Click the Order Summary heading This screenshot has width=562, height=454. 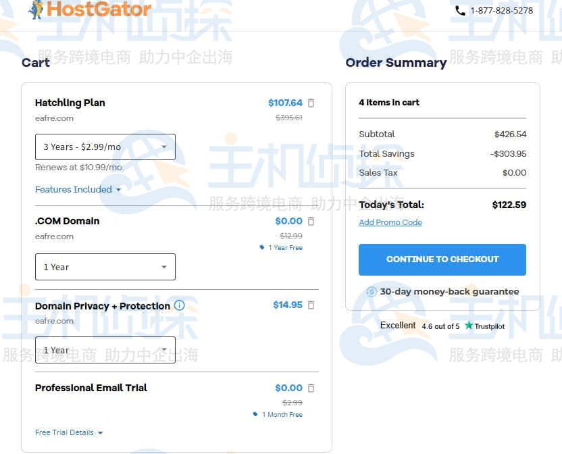(396, 63)
